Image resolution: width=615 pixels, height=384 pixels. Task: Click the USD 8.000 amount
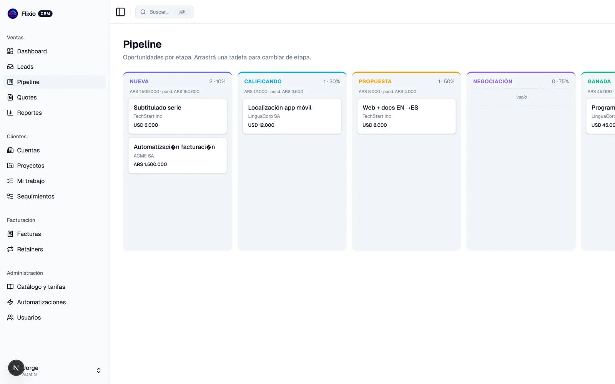(x=375, y=125)
